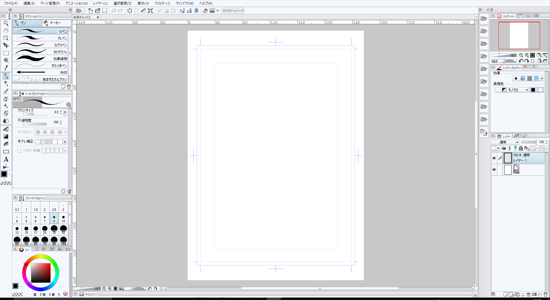Image resolution: width=550 pixels, height=300 pixels.
Task: Open the フィルター menu
Action: pos(162,3)
